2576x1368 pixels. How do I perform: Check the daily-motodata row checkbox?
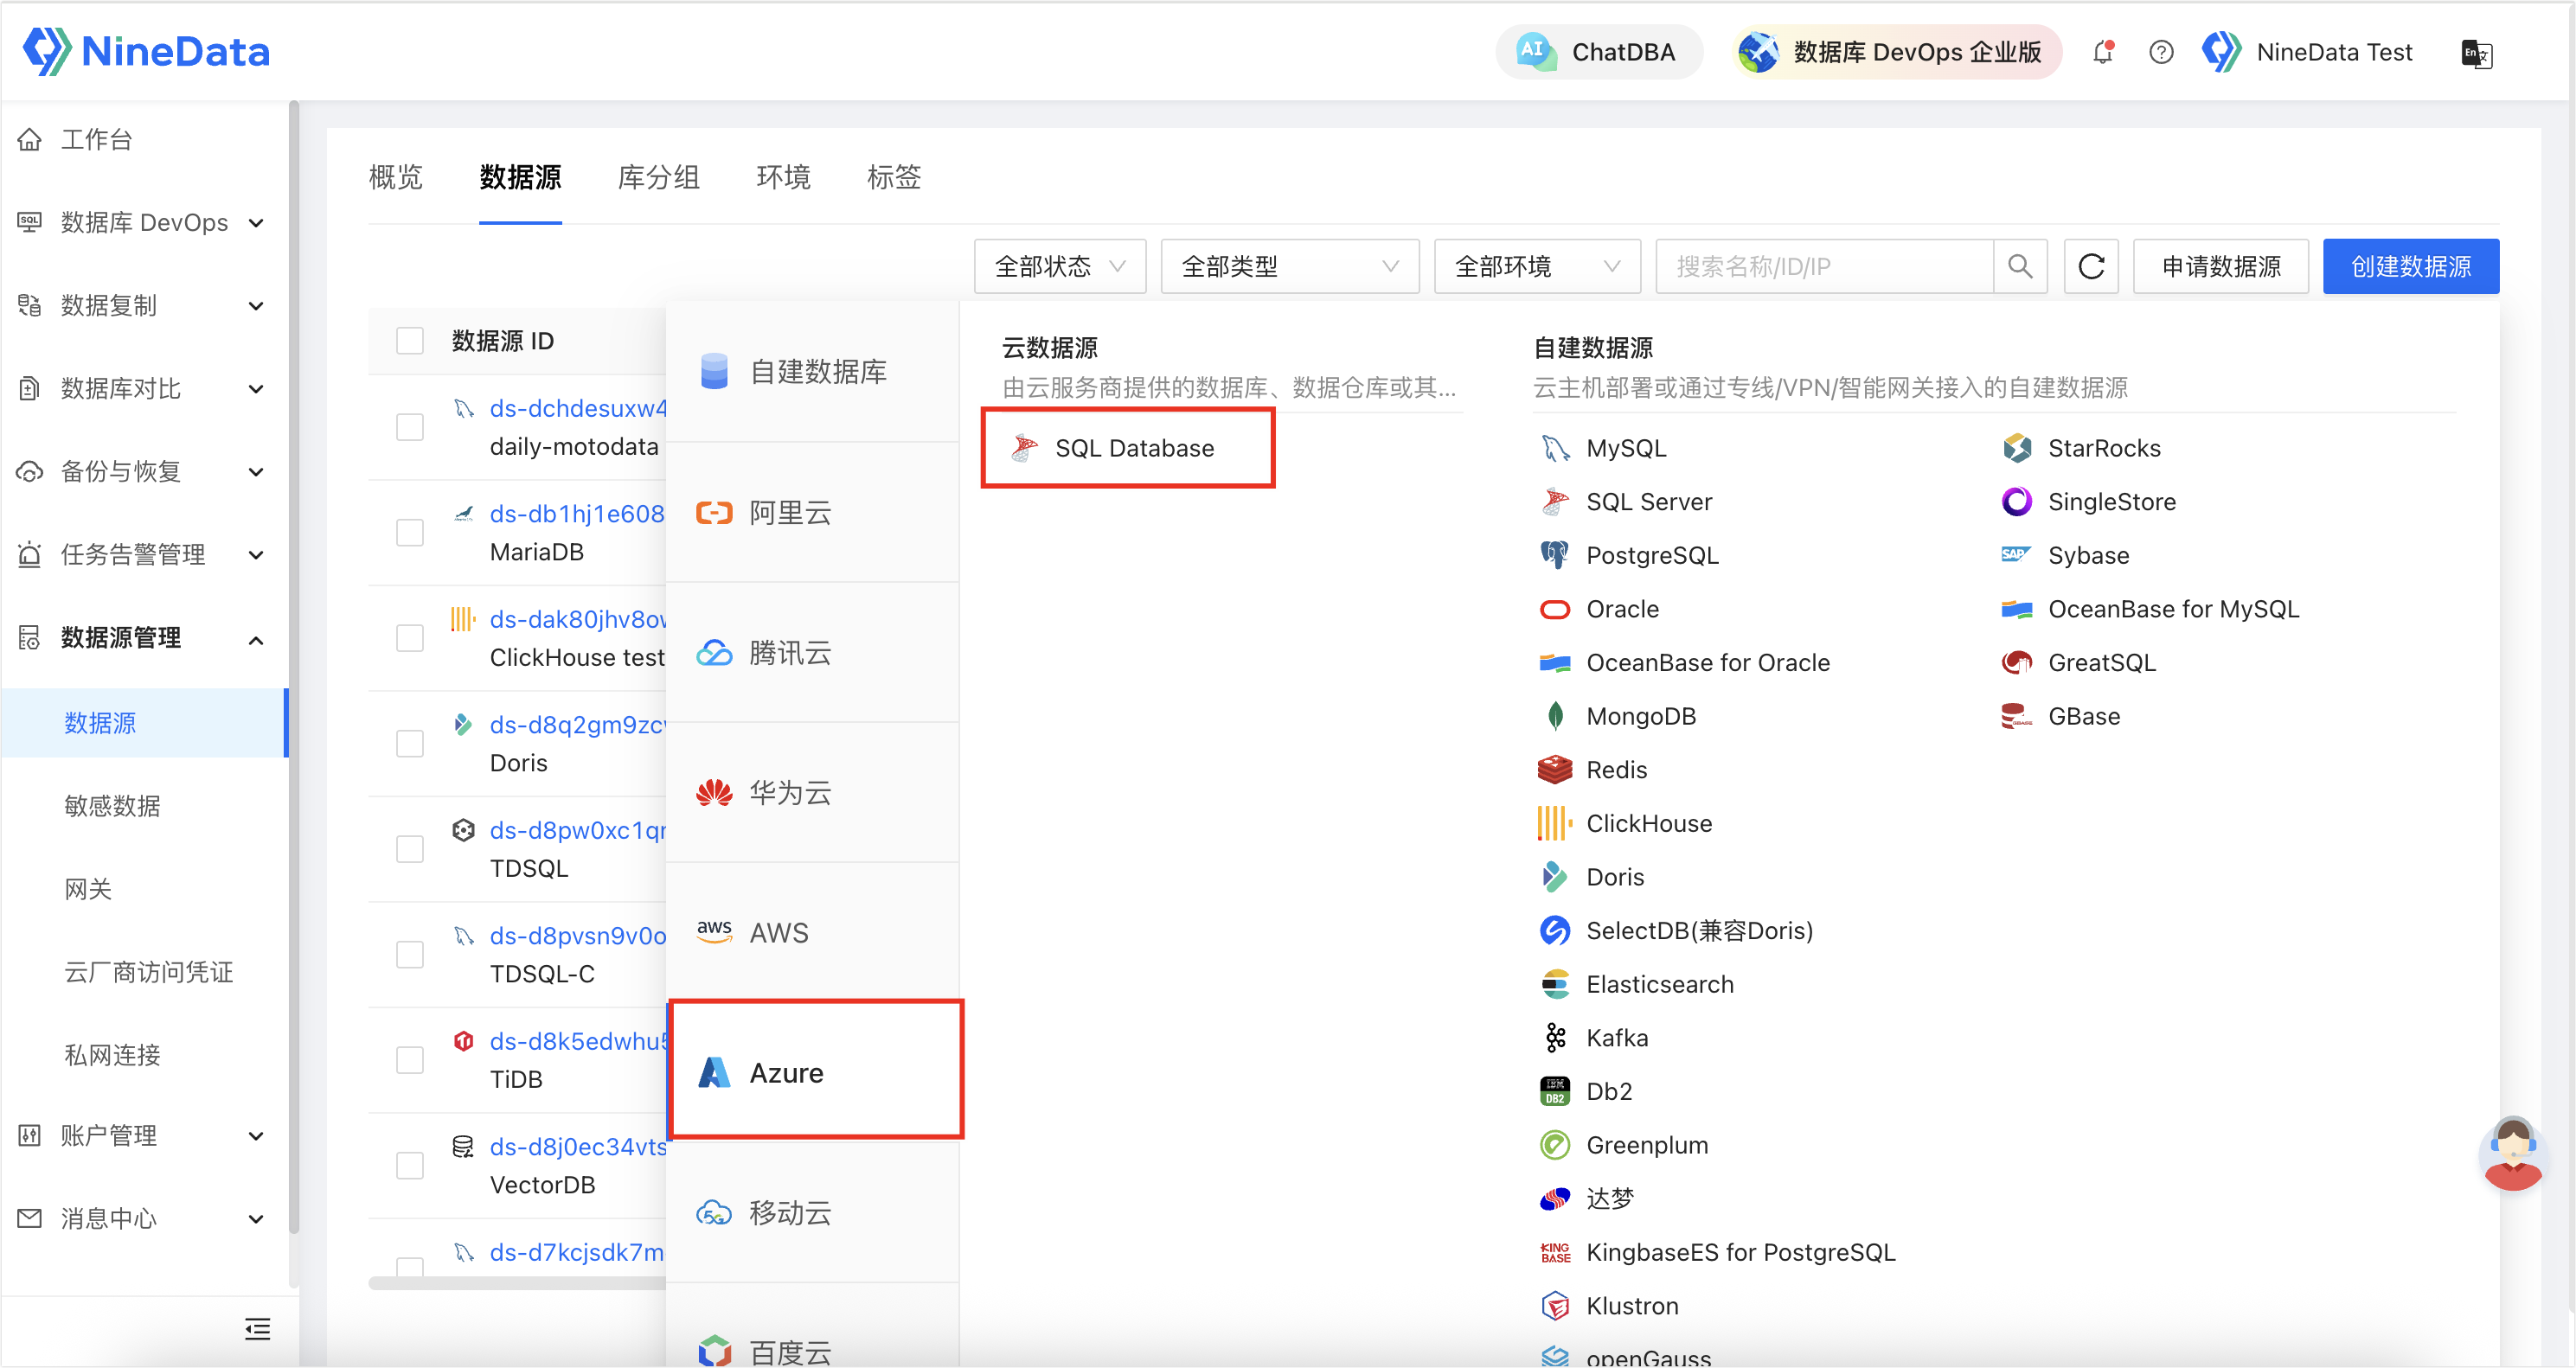tap(410, 427)
